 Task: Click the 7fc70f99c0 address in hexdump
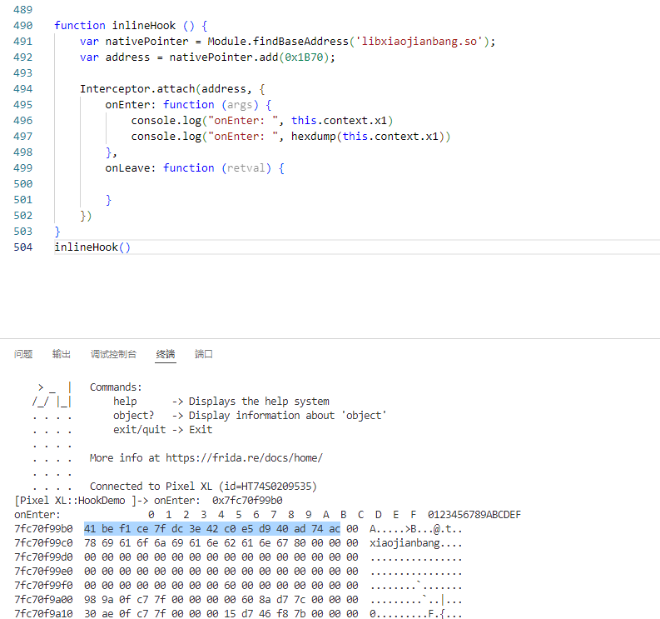43,542
